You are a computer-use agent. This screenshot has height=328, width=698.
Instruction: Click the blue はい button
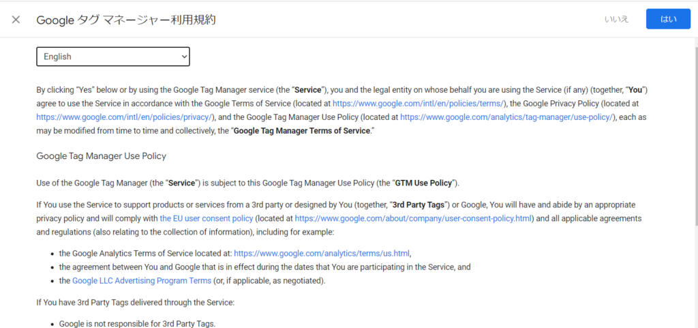[668, 19]
